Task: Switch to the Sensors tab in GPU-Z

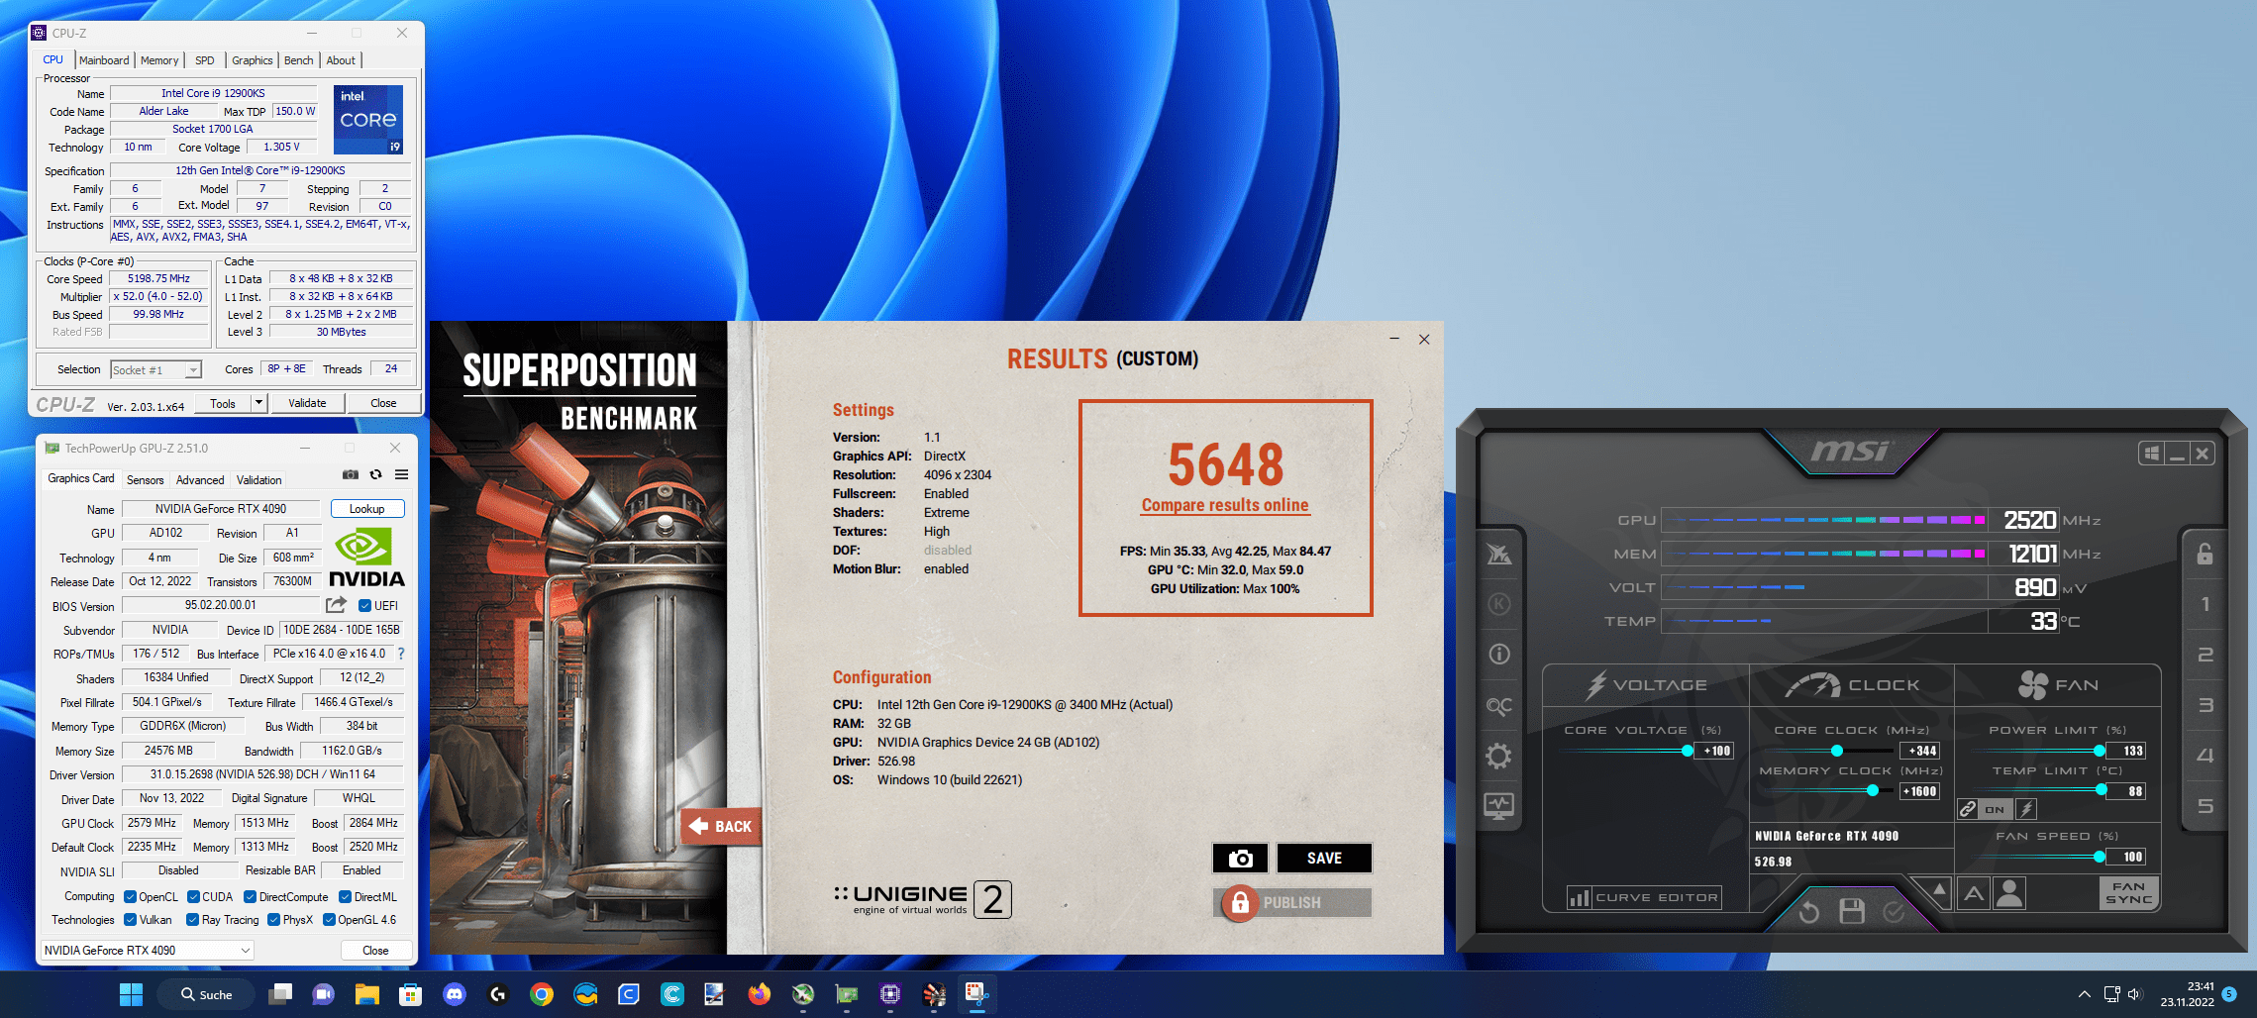Action: 146,480
